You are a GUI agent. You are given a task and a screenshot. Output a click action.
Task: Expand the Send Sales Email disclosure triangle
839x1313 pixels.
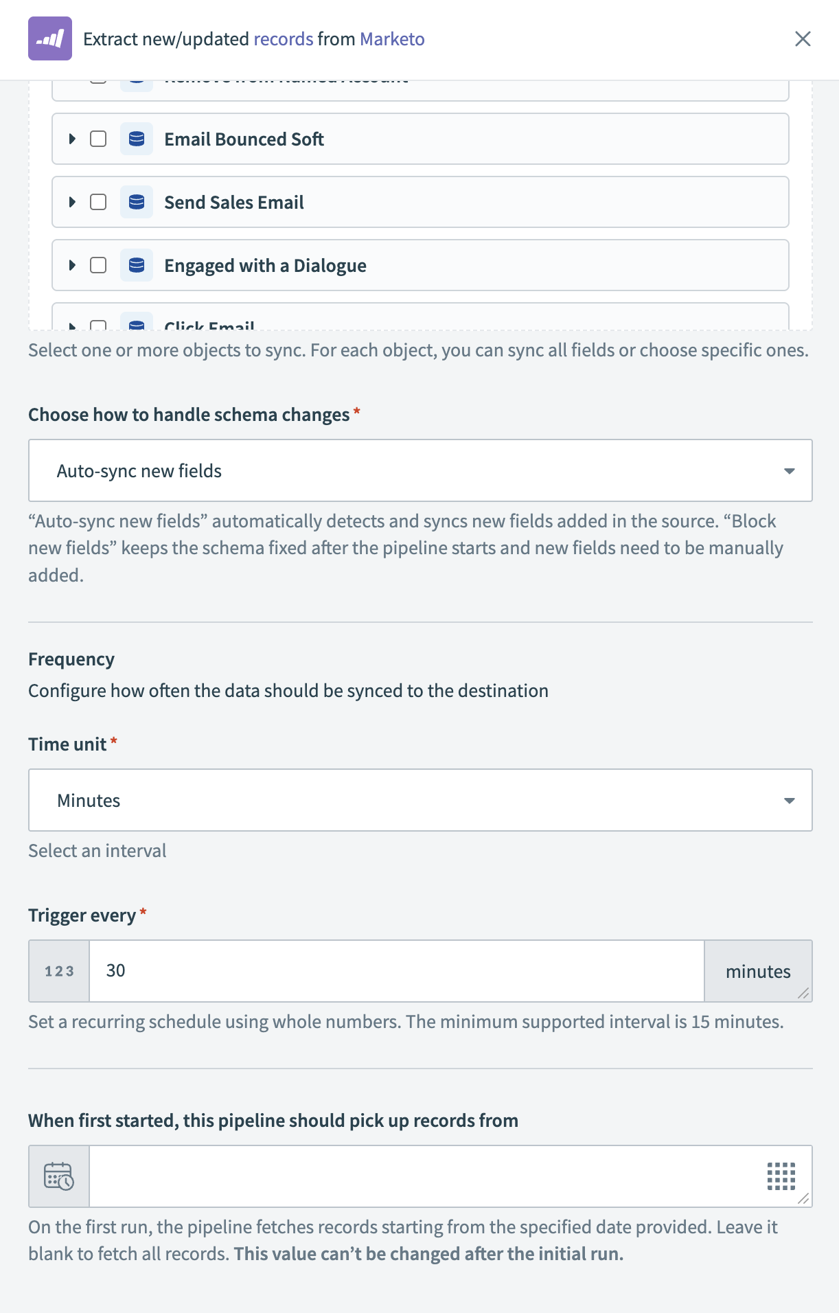(72, 202)
